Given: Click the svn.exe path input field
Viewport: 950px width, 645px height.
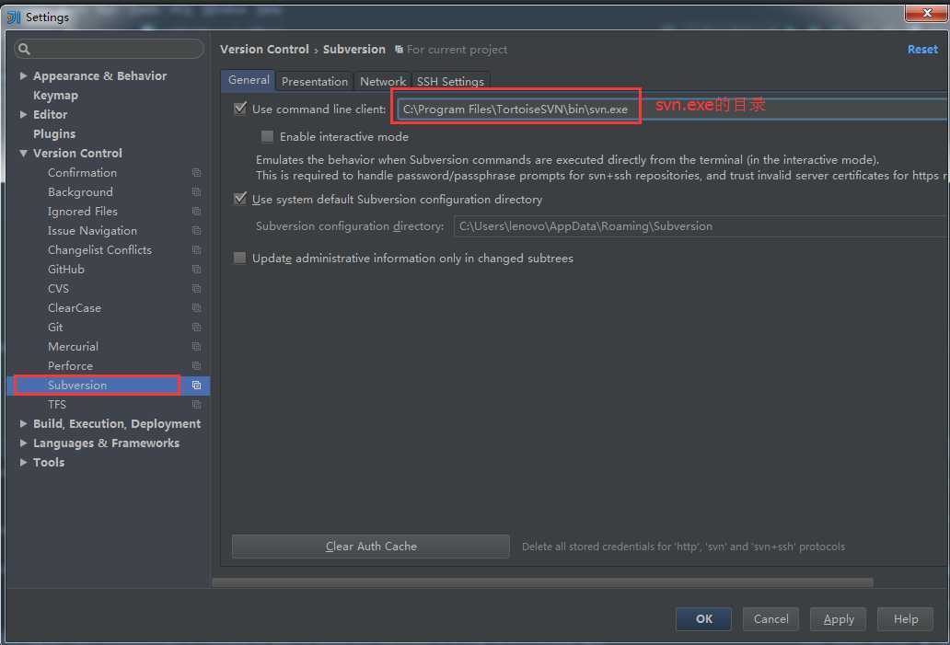Looking at the screenshot, I should pyautogui.click(x=673, y=109).
